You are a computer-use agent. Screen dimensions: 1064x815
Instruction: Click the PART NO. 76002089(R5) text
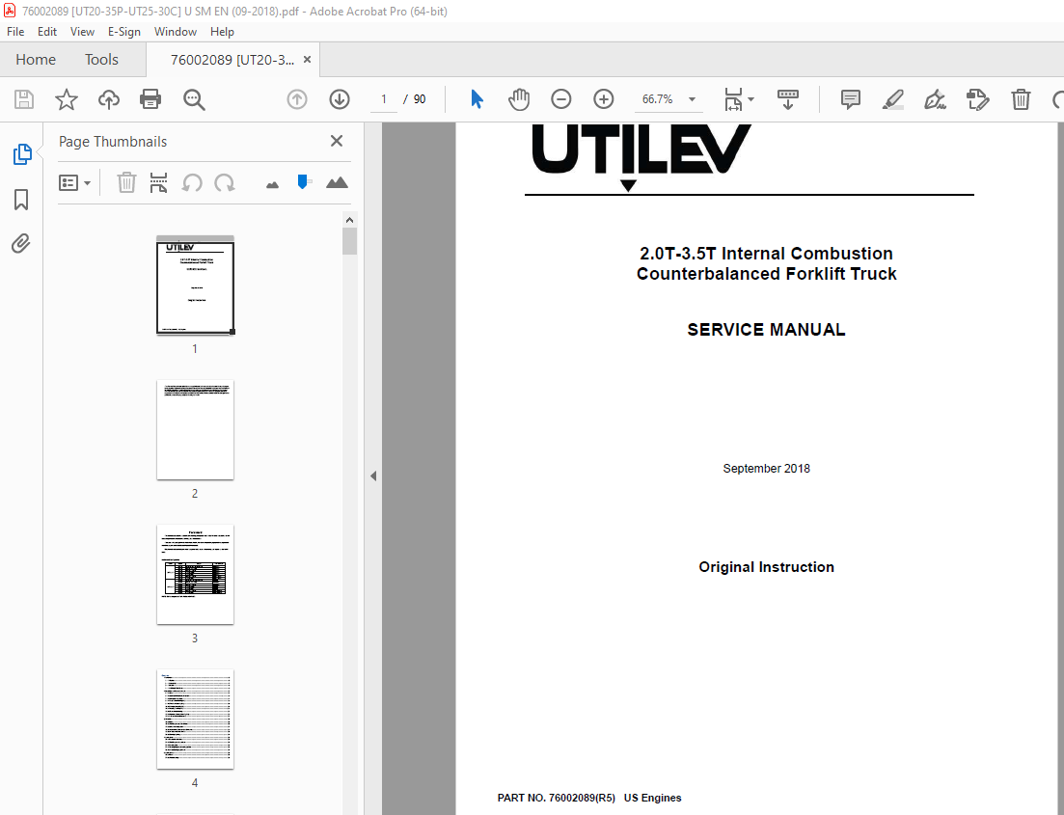[x=557, y=798]
